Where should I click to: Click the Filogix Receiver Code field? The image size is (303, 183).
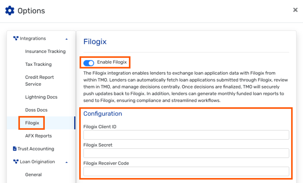(186, 171)
